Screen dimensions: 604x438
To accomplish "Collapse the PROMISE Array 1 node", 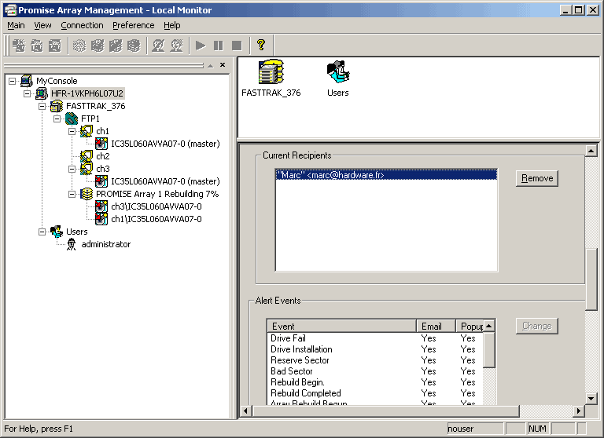I will (72, 194).
